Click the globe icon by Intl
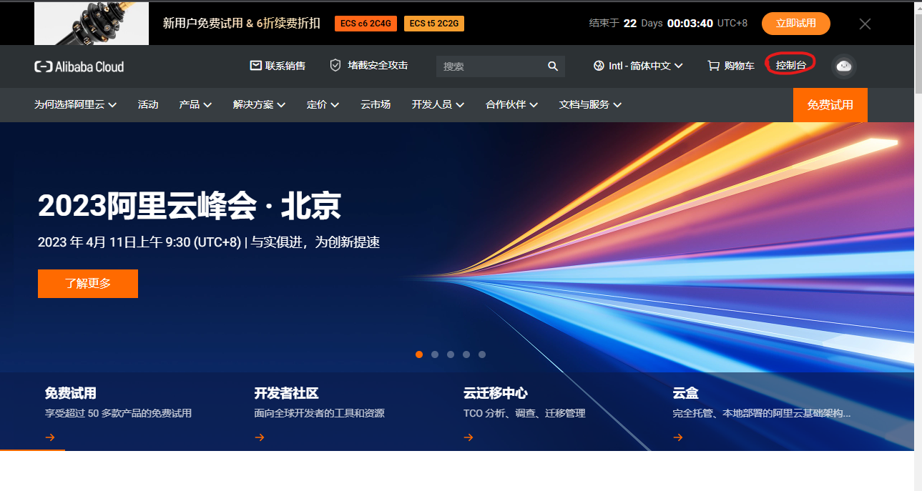Screen dimensions: 922x491 pos(599,66)
